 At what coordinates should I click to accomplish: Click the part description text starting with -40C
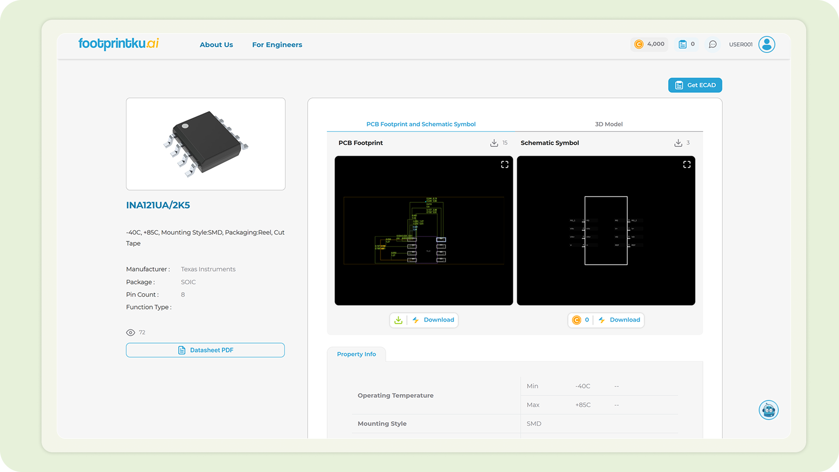(x=205, y=238)
